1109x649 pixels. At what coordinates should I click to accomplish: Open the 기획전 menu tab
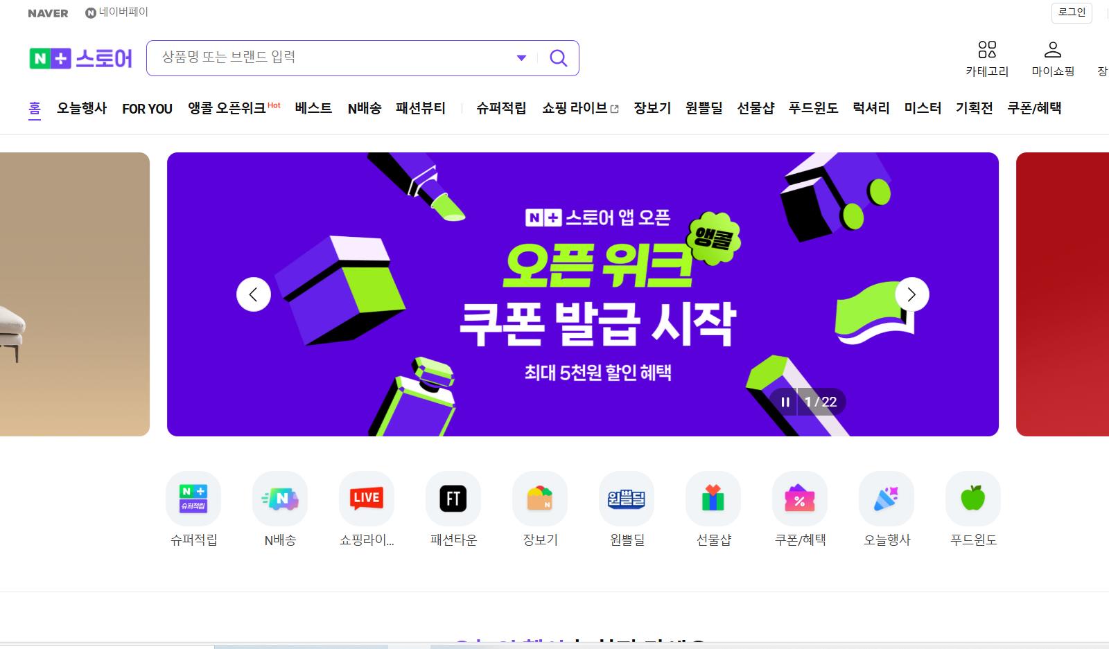pos(975,108)
